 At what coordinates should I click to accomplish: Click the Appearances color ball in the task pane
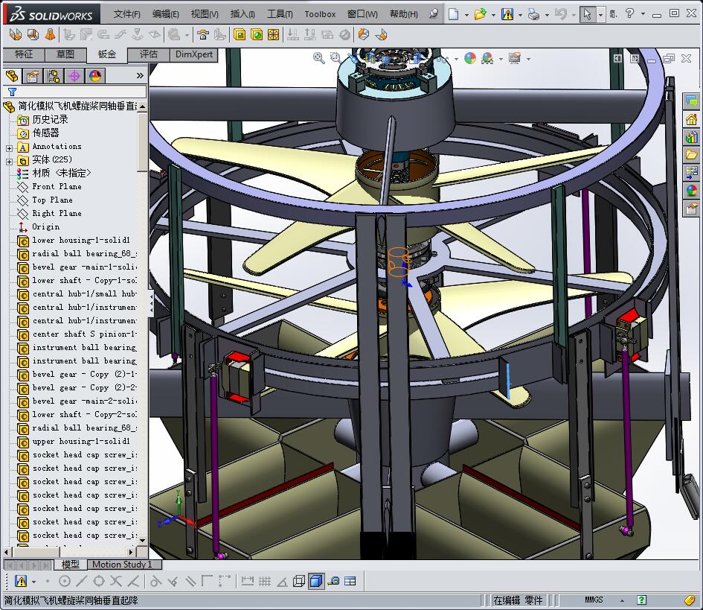(692, 191)
